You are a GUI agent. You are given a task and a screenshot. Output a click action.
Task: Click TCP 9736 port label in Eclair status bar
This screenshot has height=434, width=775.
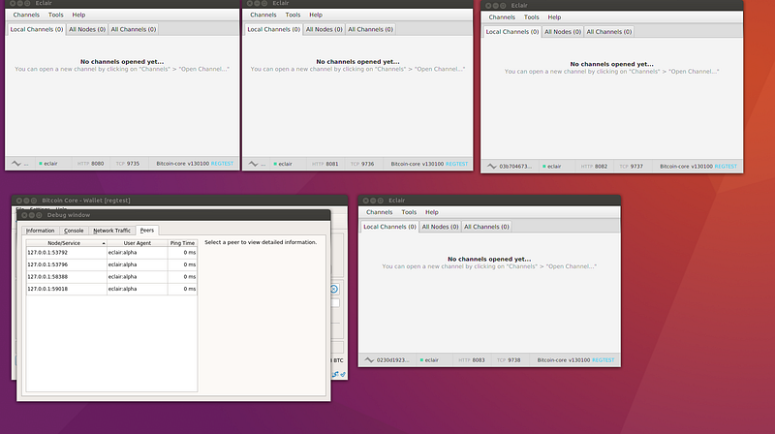362,164
